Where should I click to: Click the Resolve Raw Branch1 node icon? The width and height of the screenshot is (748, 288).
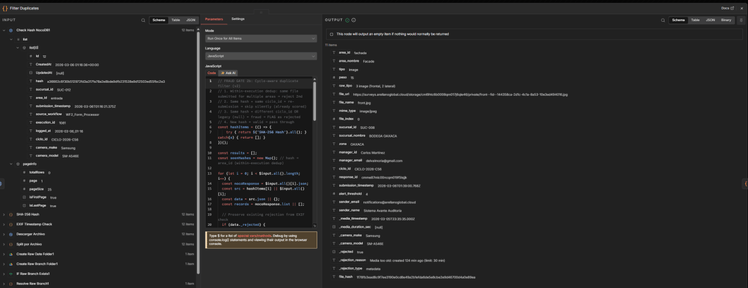point(12,284)
